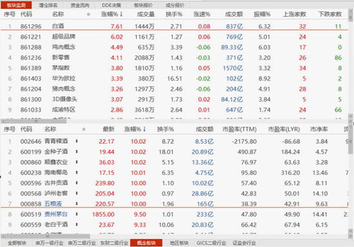354x247 pixels.
Task: Click the marker icon beside 古井贡酒
Action: point(77,183)
